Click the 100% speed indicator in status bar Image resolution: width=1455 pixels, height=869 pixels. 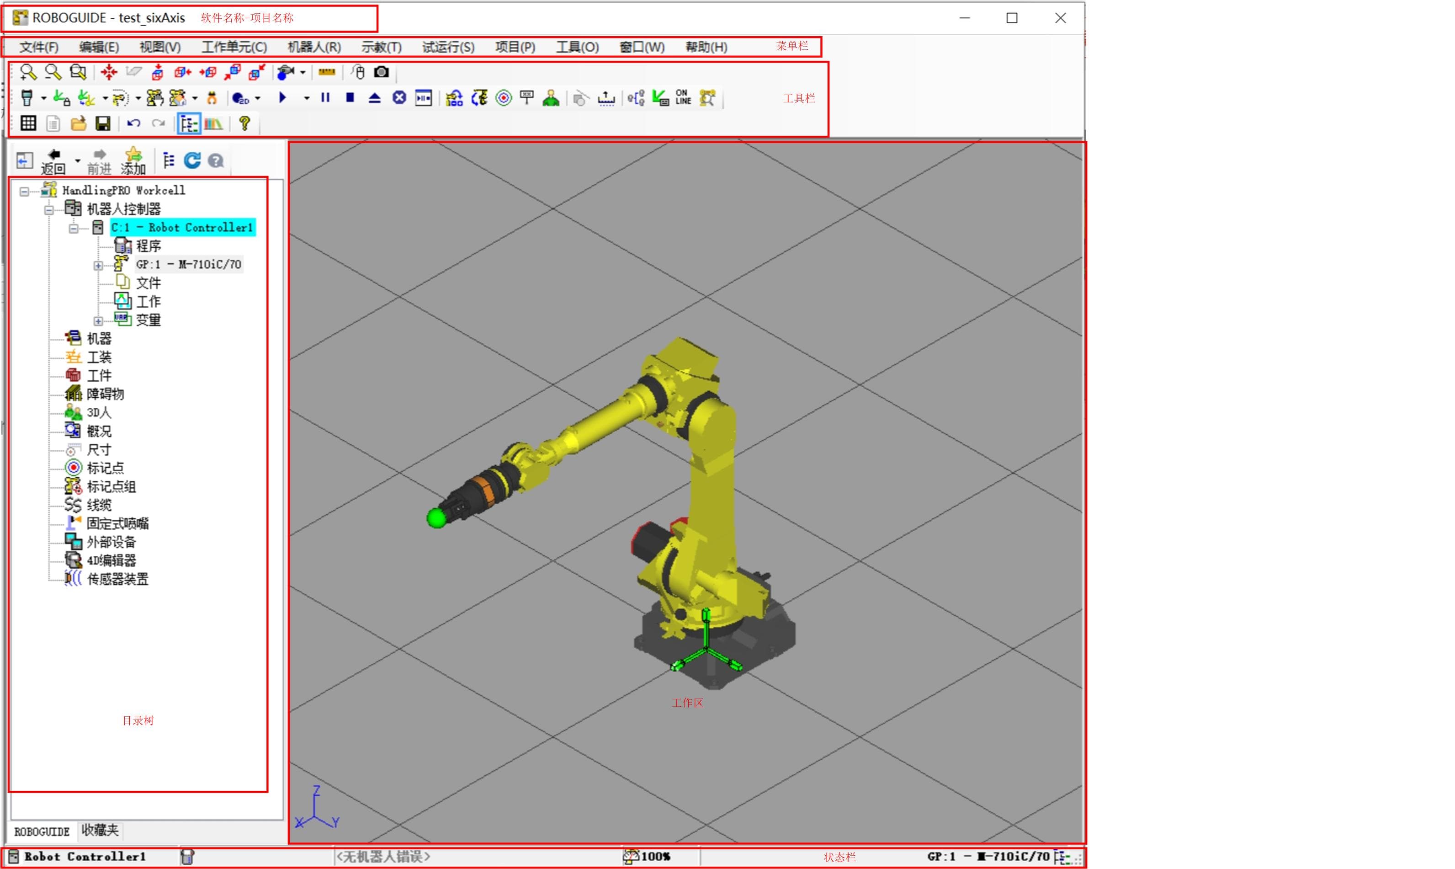click(x=648, y=856)
